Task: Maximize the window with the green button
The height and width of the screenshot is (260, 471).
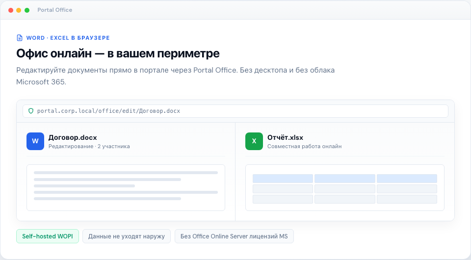Action: click(x=27, y=10)
